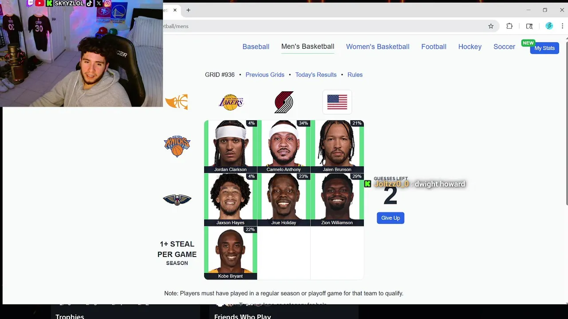Click the Jrue Holiday cell

point(284,199)
